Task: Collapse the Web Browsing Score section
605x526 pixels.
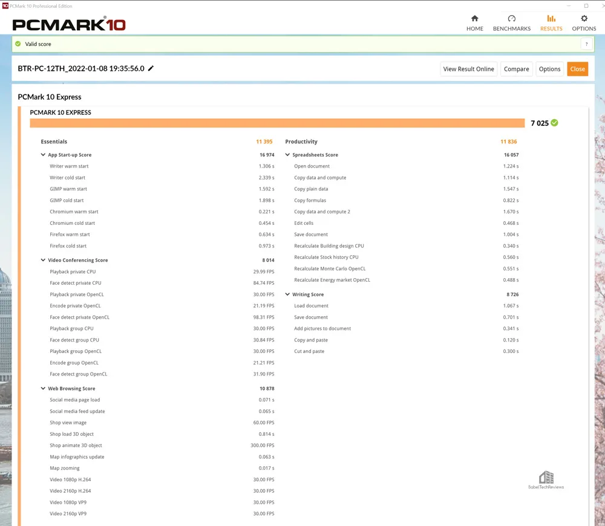Action: [43, 388]
